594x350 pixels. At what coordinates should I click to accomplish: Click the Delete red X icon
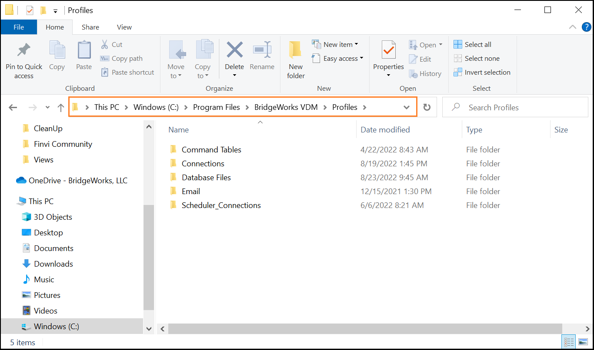point(234,50)
